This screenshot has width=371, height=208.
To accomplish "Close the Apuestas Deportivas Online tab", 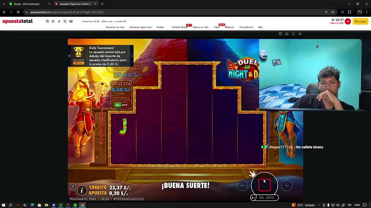I will pyautogui.click(x=95, y=4).
